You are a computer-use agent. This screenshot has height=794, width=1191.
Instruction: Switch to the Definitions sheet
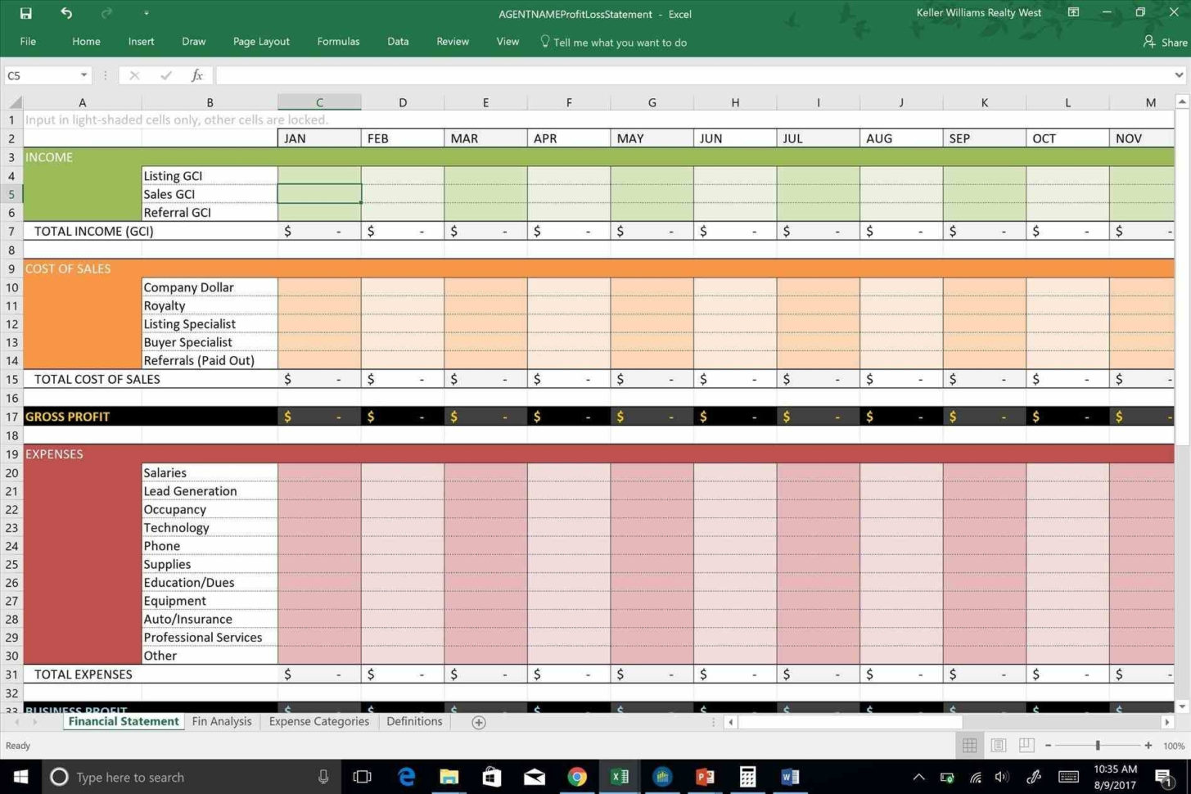414,721
